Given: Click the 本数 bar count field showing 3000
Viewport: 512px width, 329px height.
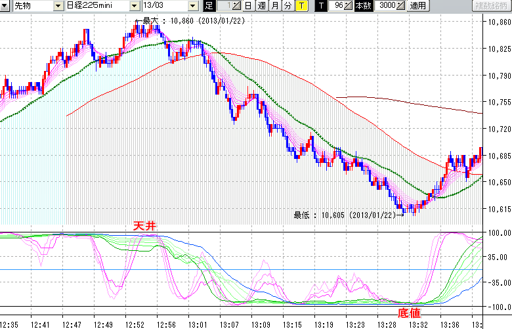Looking at the screenshot, I should tap(386, 6).
